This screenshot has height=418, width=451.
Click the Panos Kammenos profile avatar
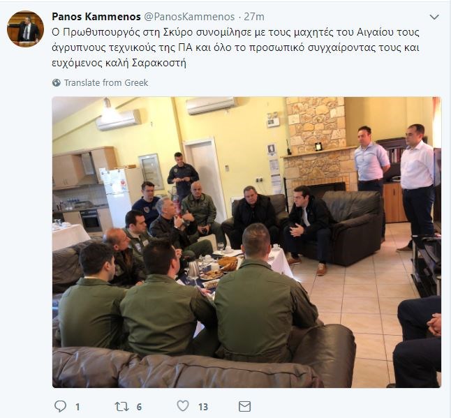(x=25, y=29)
